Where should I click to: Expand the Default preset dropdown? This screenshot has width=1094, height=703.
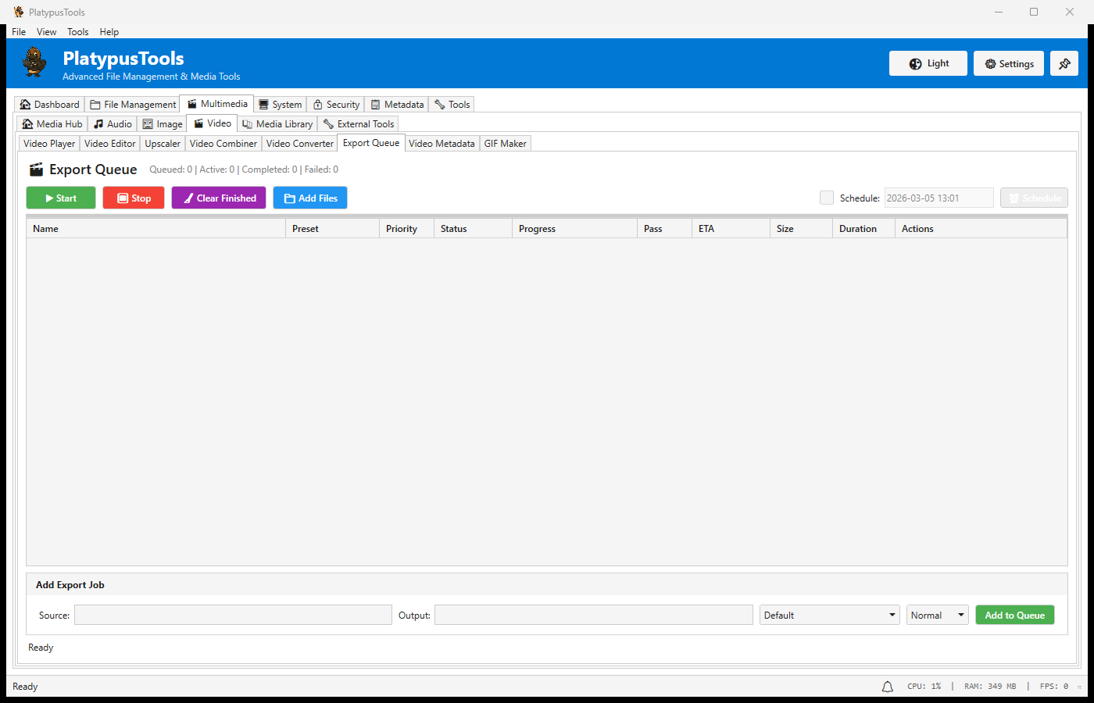829,616
